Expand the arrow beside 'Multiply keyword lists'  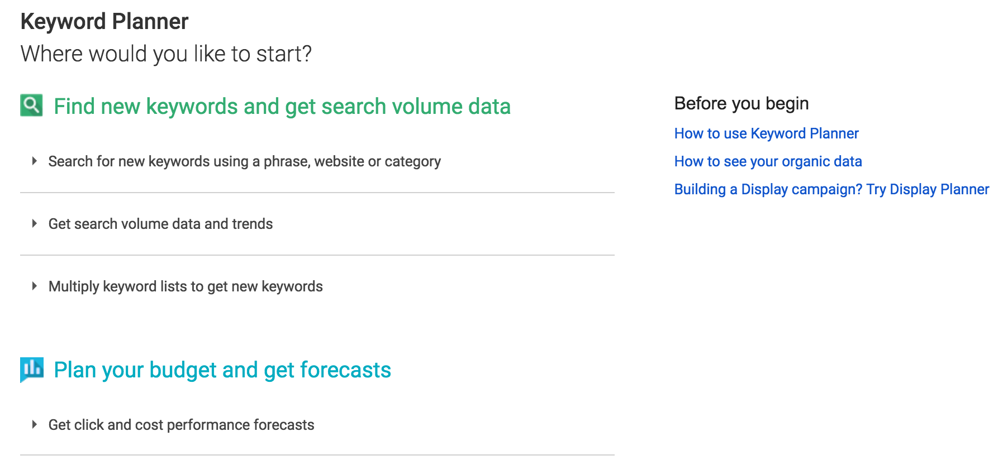(35, 286)
